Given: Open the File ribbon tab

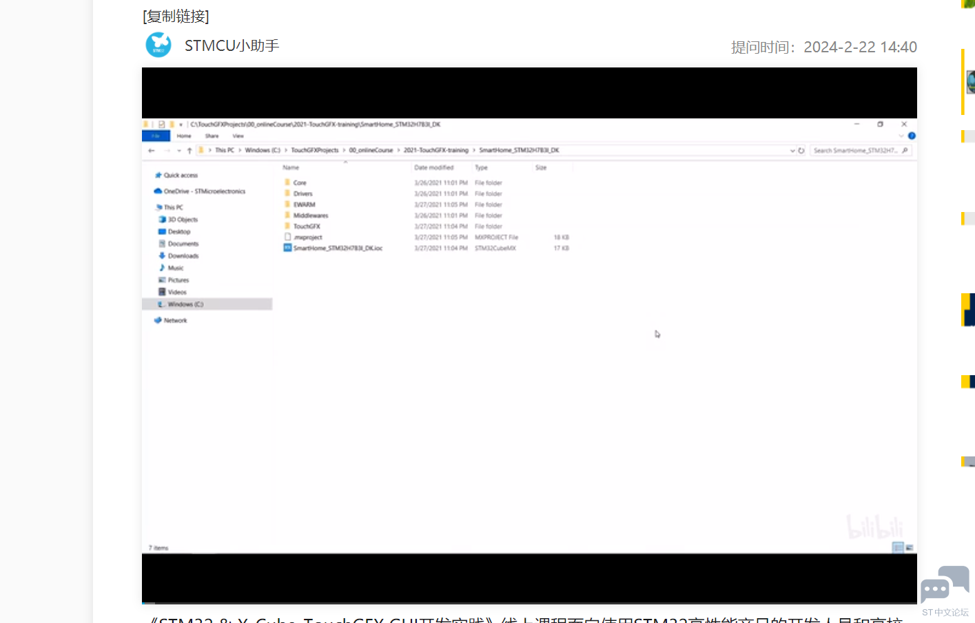Looking at the screenshot, I should click(156, 136).
